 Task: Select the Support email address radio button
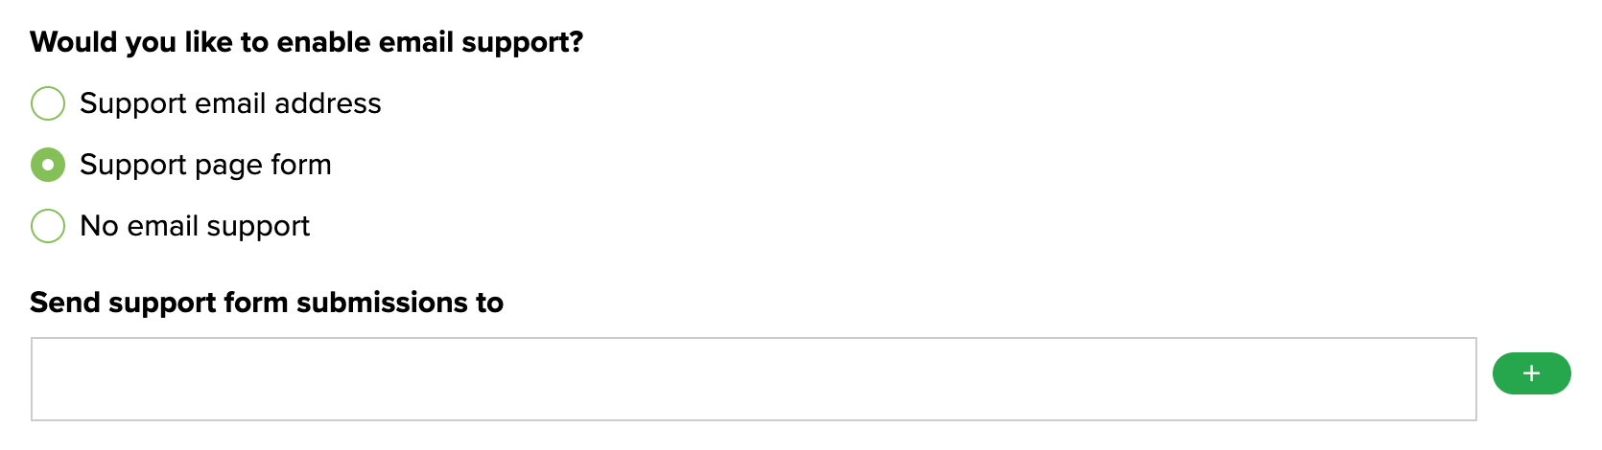tap(48, 103)
